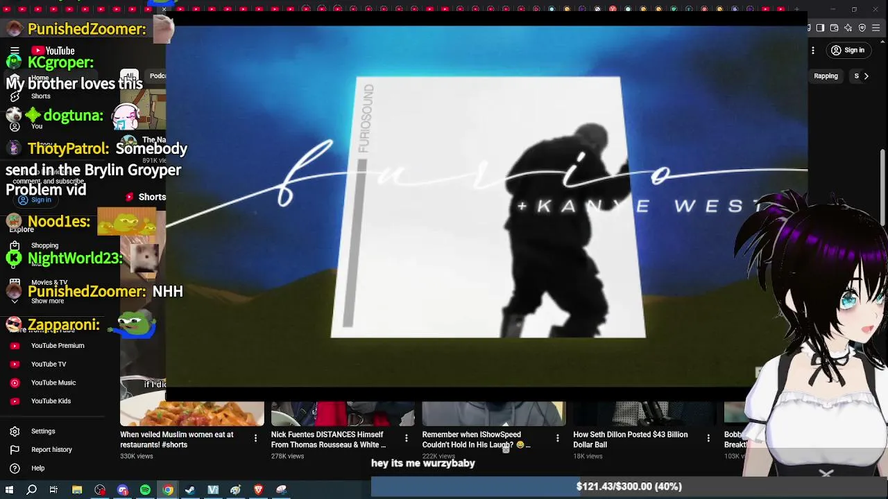This screenshot has width=888, height=499.
Task: Click the YouTube TV icon
Action: pos(15,364)
